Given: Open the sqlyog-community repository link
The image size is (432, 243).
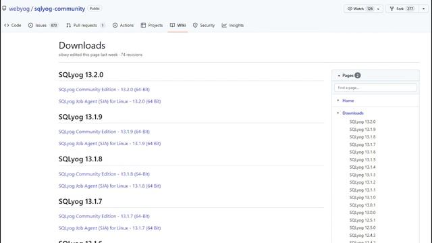Looking at the screenshot, I should (x=59, y=9).
